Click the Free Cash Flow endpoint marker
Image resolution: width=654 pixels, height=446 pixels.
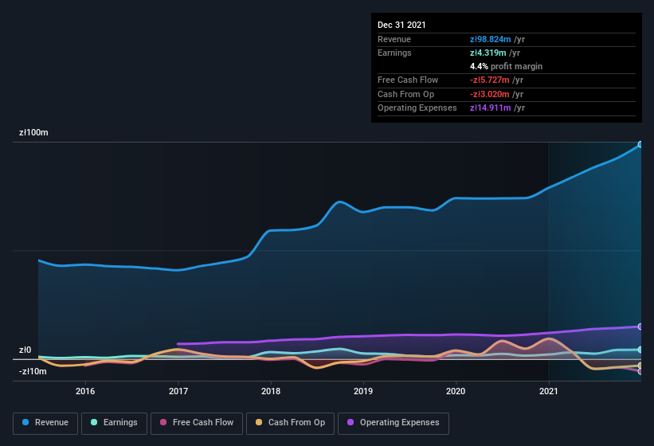(640, 371)
